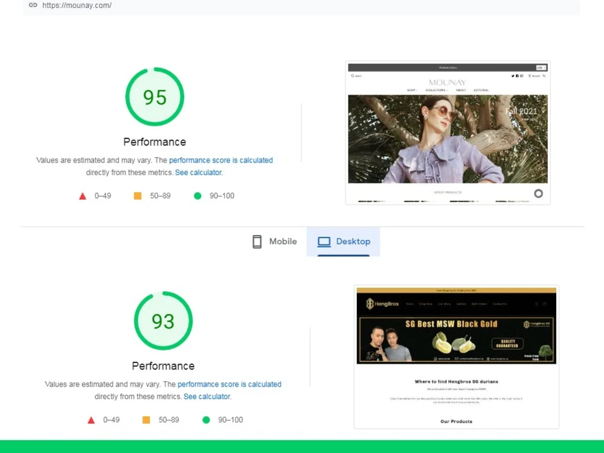604x453 pixels.
Task: Click the red triangle 0–49 legend icon under 93
Action: pos(91,420)
